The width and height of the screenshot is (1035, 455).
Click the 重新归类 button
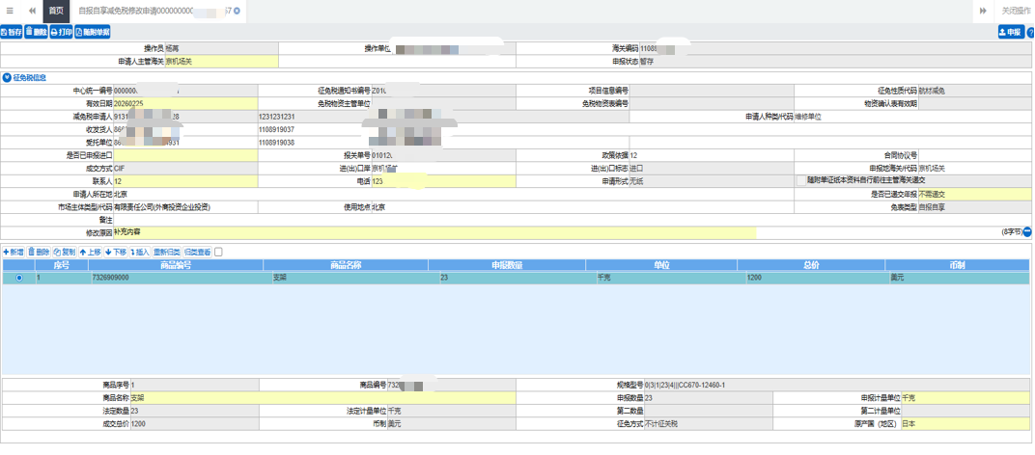click(x=167, y=252)
